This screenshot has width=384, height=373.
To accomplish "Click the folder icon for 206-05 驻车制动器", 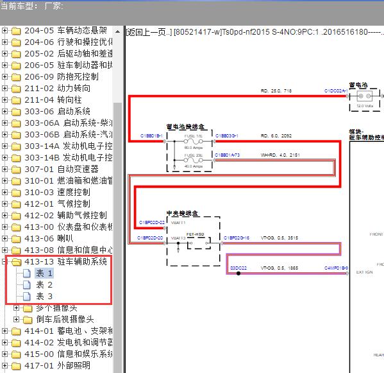I will coord(16,65).
